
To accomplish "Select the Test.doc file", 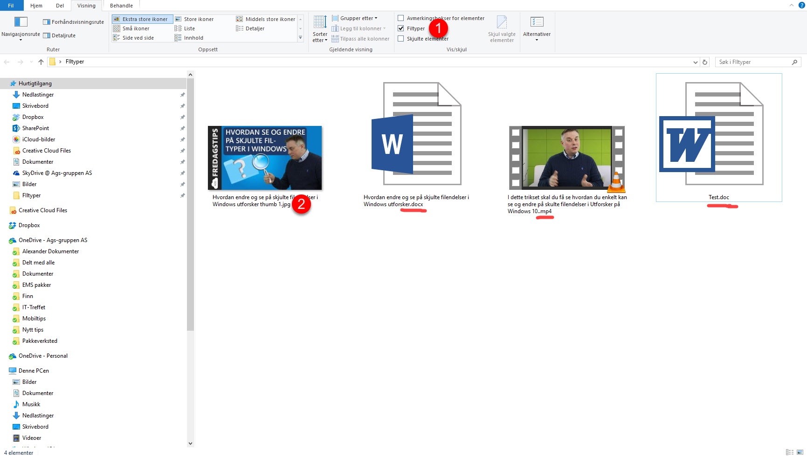I will [x=718, y=138].
